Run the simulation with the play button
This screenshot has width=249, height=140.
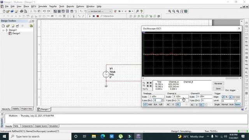pos(90,16)
